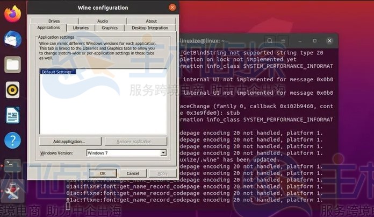This screenshot has height=217, width=374.
Task: Click the terminal title linuxize@linux
Action: click(x=202, y=41)
